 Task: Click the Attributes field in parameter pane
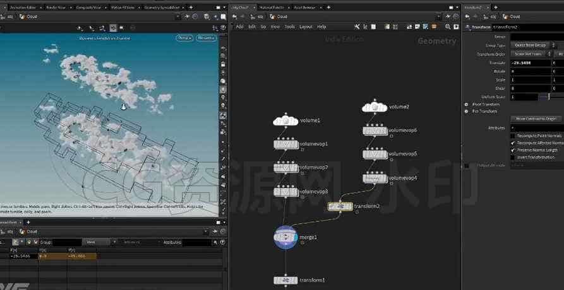(537, 128)
